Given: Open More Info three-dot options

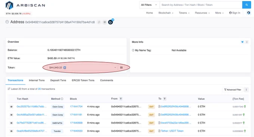Looking at the screenshot, I should tap(247, 42).
